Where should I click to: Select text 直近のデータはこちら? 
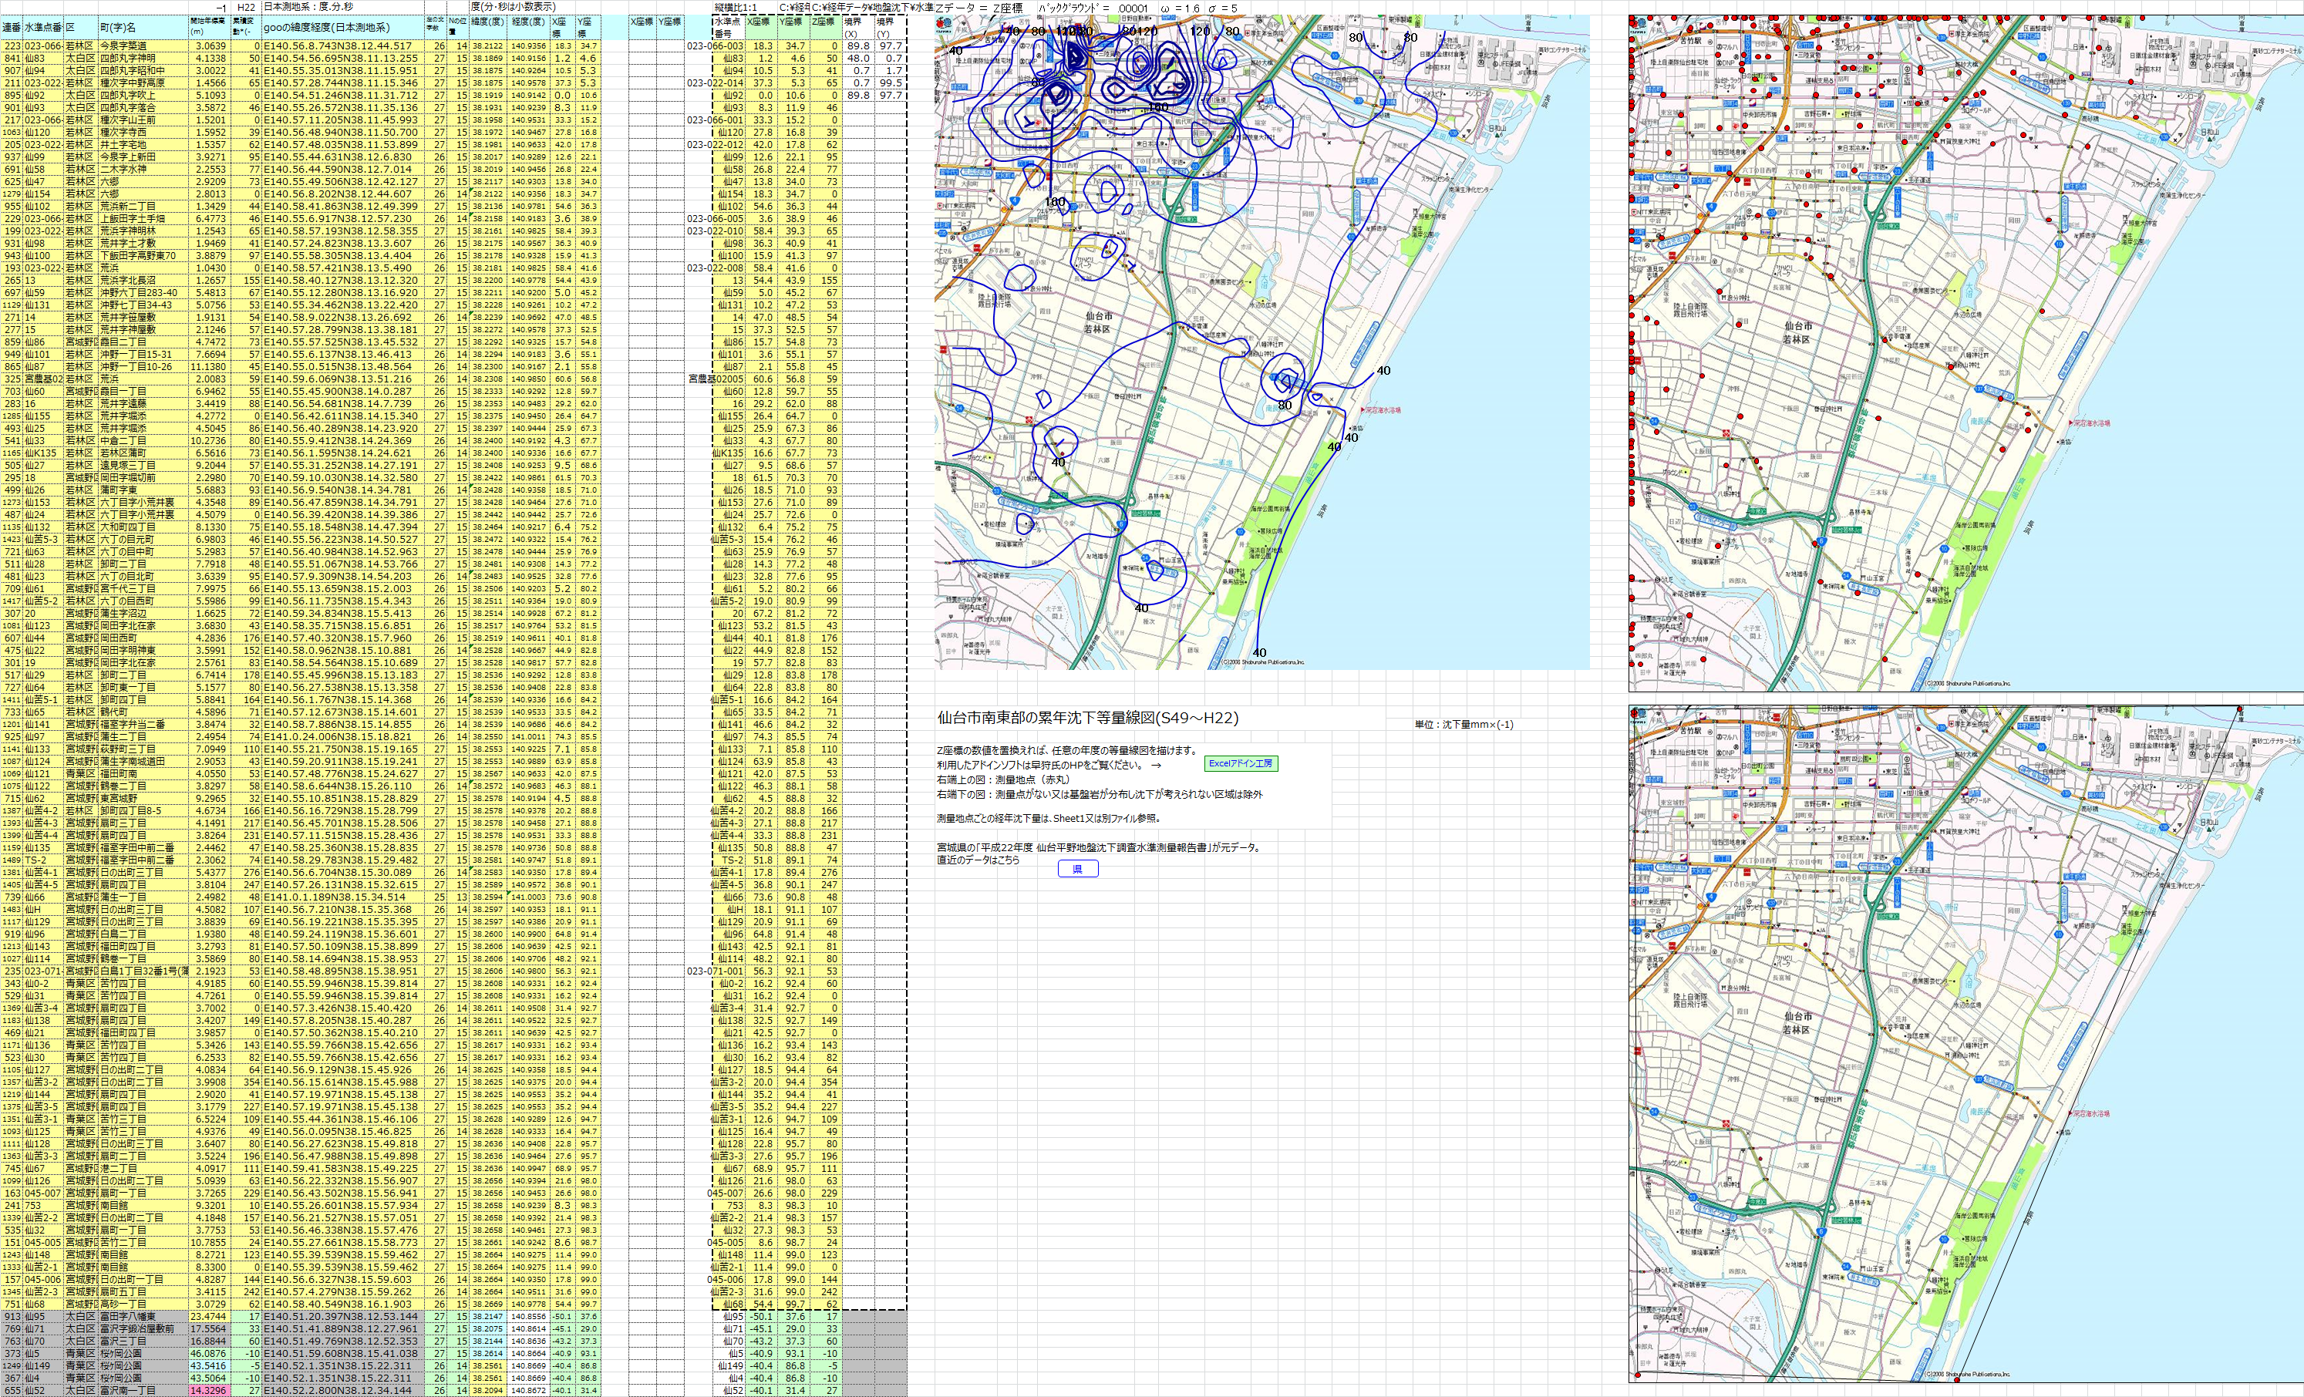pos(978,860)
